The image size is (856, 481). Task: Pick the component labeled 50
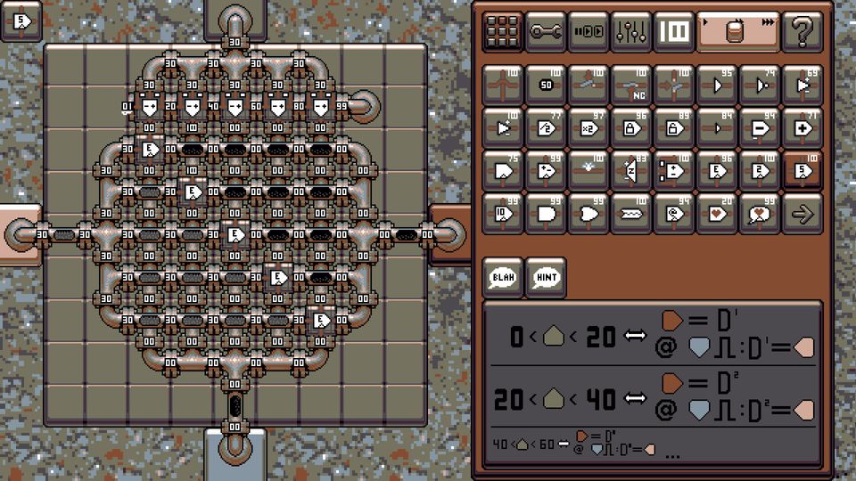click(547, 85)
